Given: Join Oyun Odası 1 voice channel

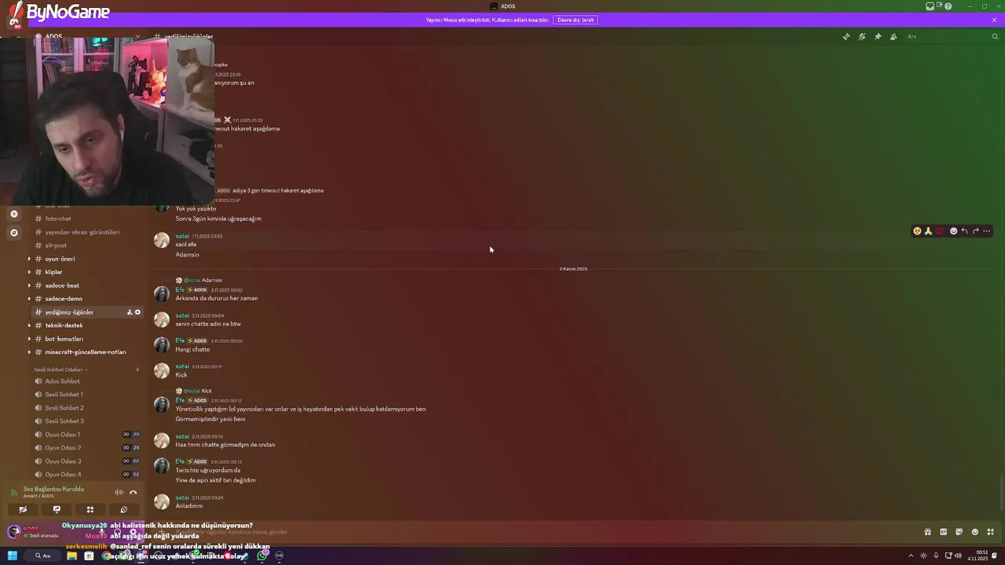Looking at the screenshot, I should click(x=87, y=435).
